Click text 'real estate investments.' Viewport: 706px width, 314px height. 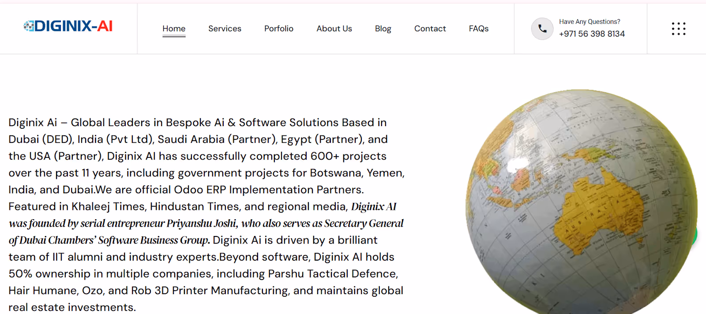72,307
